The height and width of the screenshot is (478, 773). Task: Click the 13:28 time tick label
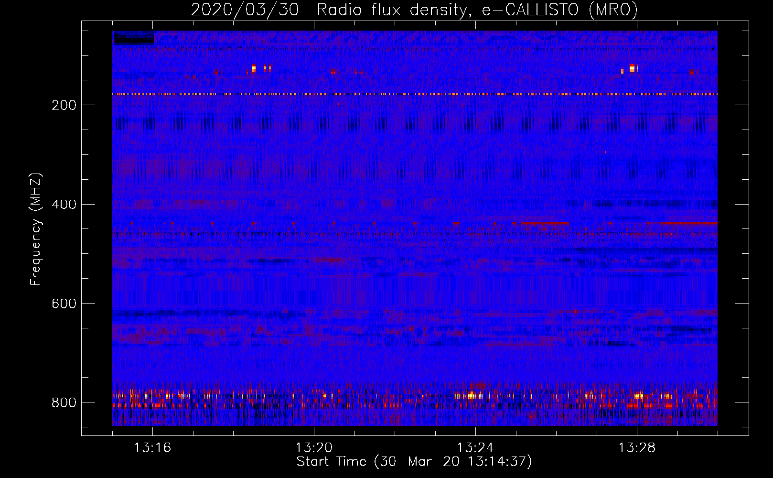pos(637,447)
